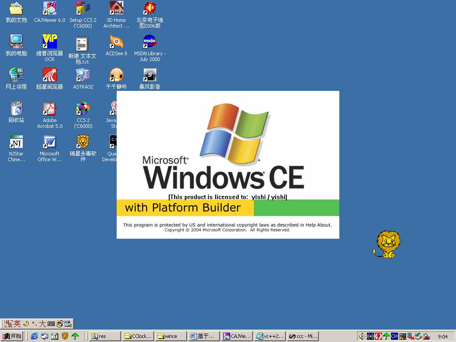This screenshot has width=456, height=342.
Task: Activate the vc++2 taskbar button
Action: [x=269, y=336]
